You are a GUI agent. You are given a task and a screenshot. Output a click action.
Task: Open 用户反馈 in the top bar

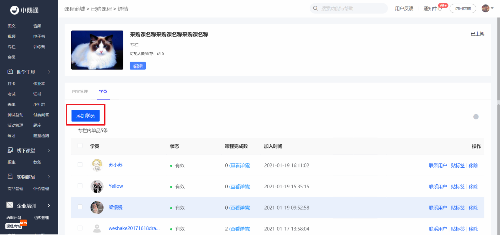click(404, 8)
